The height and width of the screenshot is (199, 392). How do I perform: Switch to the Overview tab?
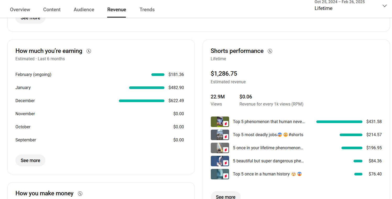click(x=20, y=10)
